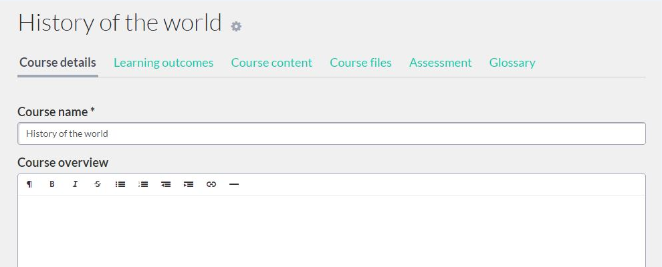Click inside the Course overview text area
Viewport: 662px width, 267px height.
(331, 230)
